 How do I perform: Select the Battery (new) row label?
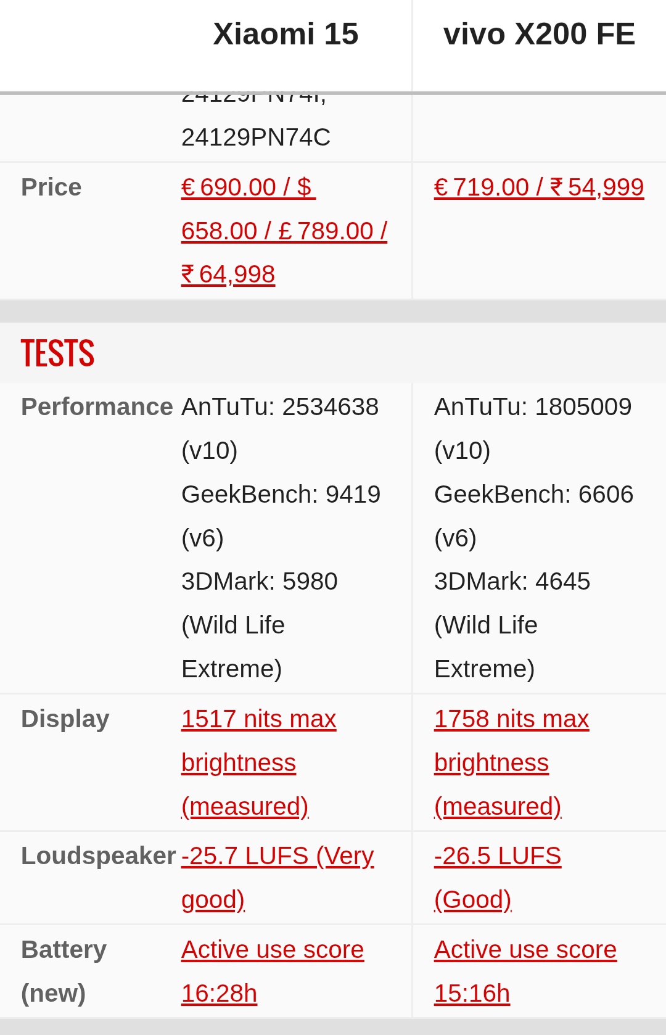coord(64,971)
